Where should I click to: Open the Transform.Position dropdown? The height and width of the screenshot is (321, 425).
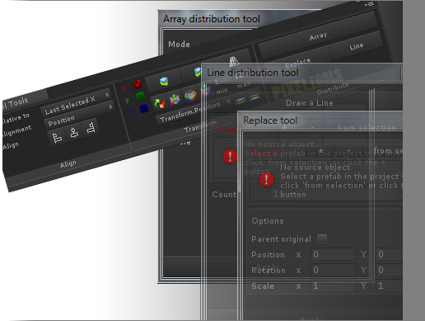click(194, 111)
